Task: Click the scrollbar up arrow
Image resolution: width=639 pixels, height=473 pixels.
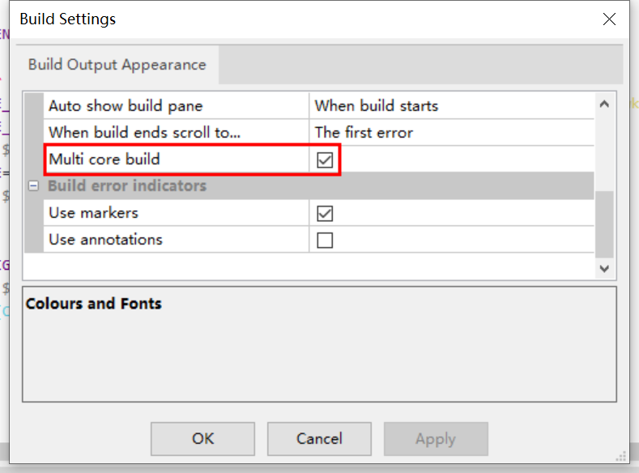Action: tap(604, 104)
